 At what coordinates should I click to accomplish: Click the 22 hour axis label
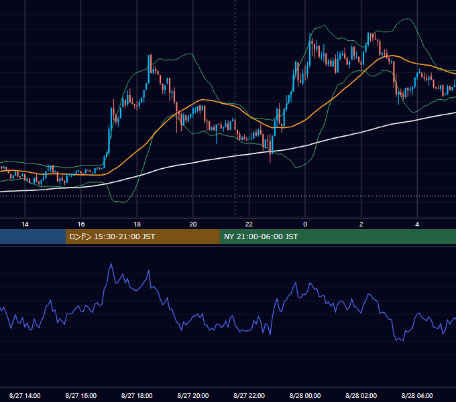click(x=249, y=224)
